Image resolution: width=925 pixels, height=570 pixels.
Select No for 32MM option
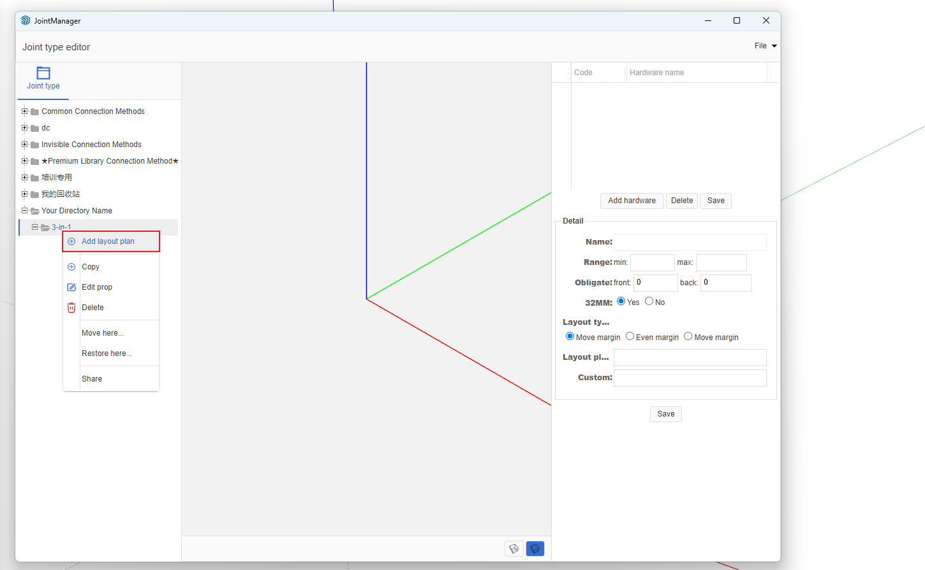(x=649, y=301)
